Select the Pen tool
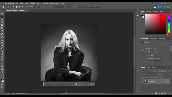Image resolution: width=172 pixels, height=97 pixels. coord(2,57)
